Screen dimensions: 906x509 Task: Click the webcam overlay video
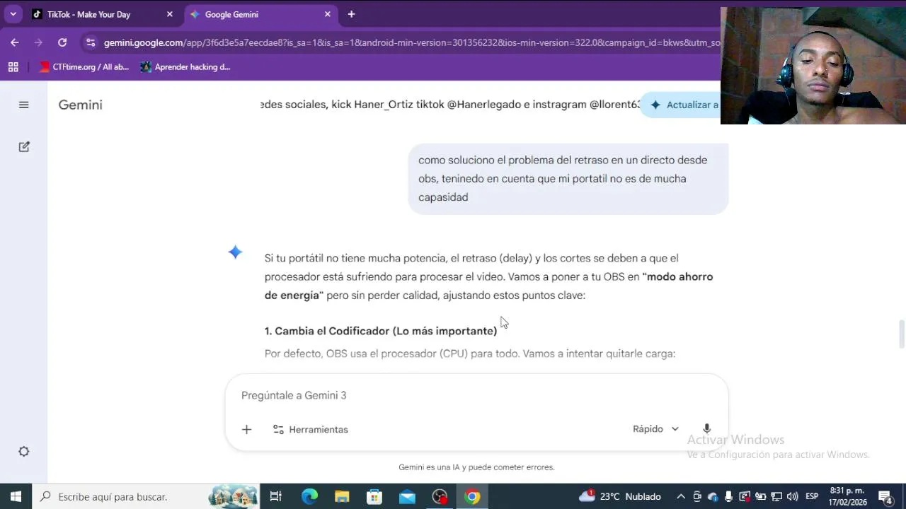[x=813, y=66]
